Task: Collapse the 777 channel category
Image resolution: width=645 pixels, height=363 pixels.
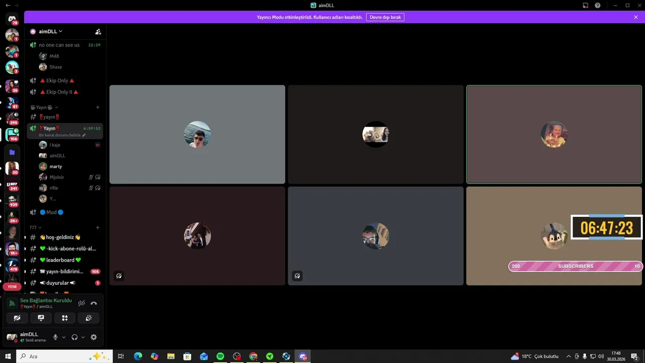Action: pos(36,228)
